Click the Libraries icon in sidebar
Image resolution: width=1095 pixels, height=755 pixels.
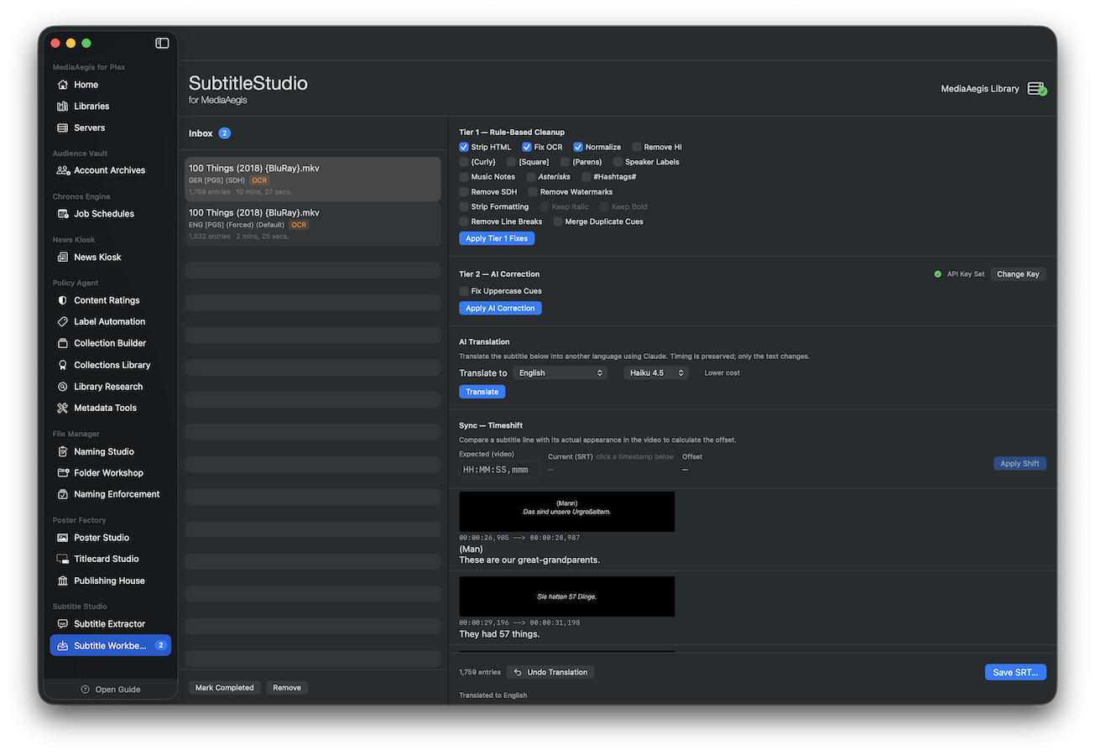[63, 107]
